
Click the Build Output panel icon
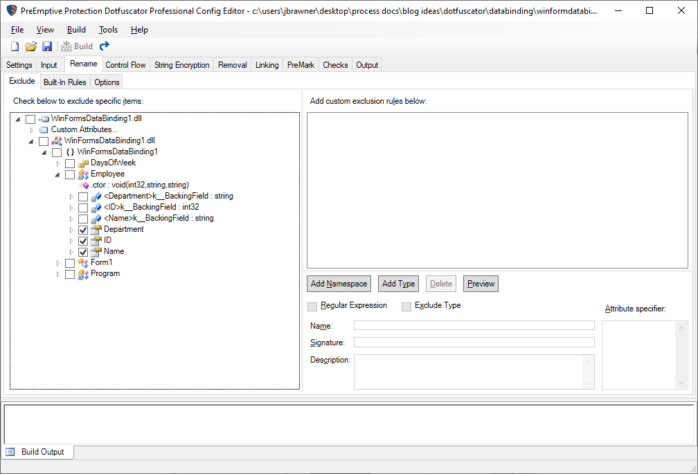[10, 452]
